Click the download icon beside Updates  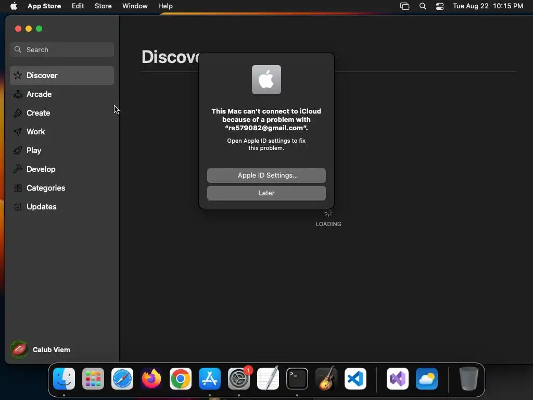pyautogui.click(x=18, y=206)
